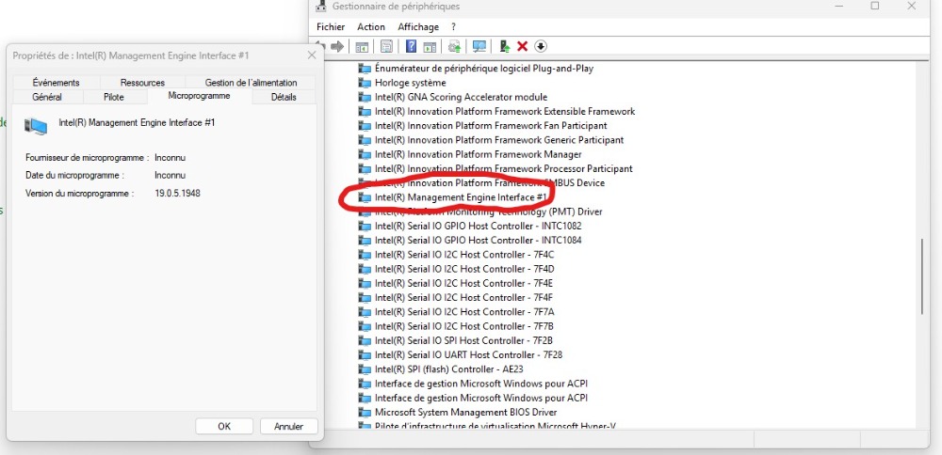Image resolution: width=942 pixels, height=455 pixels.
Task: Click the Annuler button
Action: coord(288,426)
